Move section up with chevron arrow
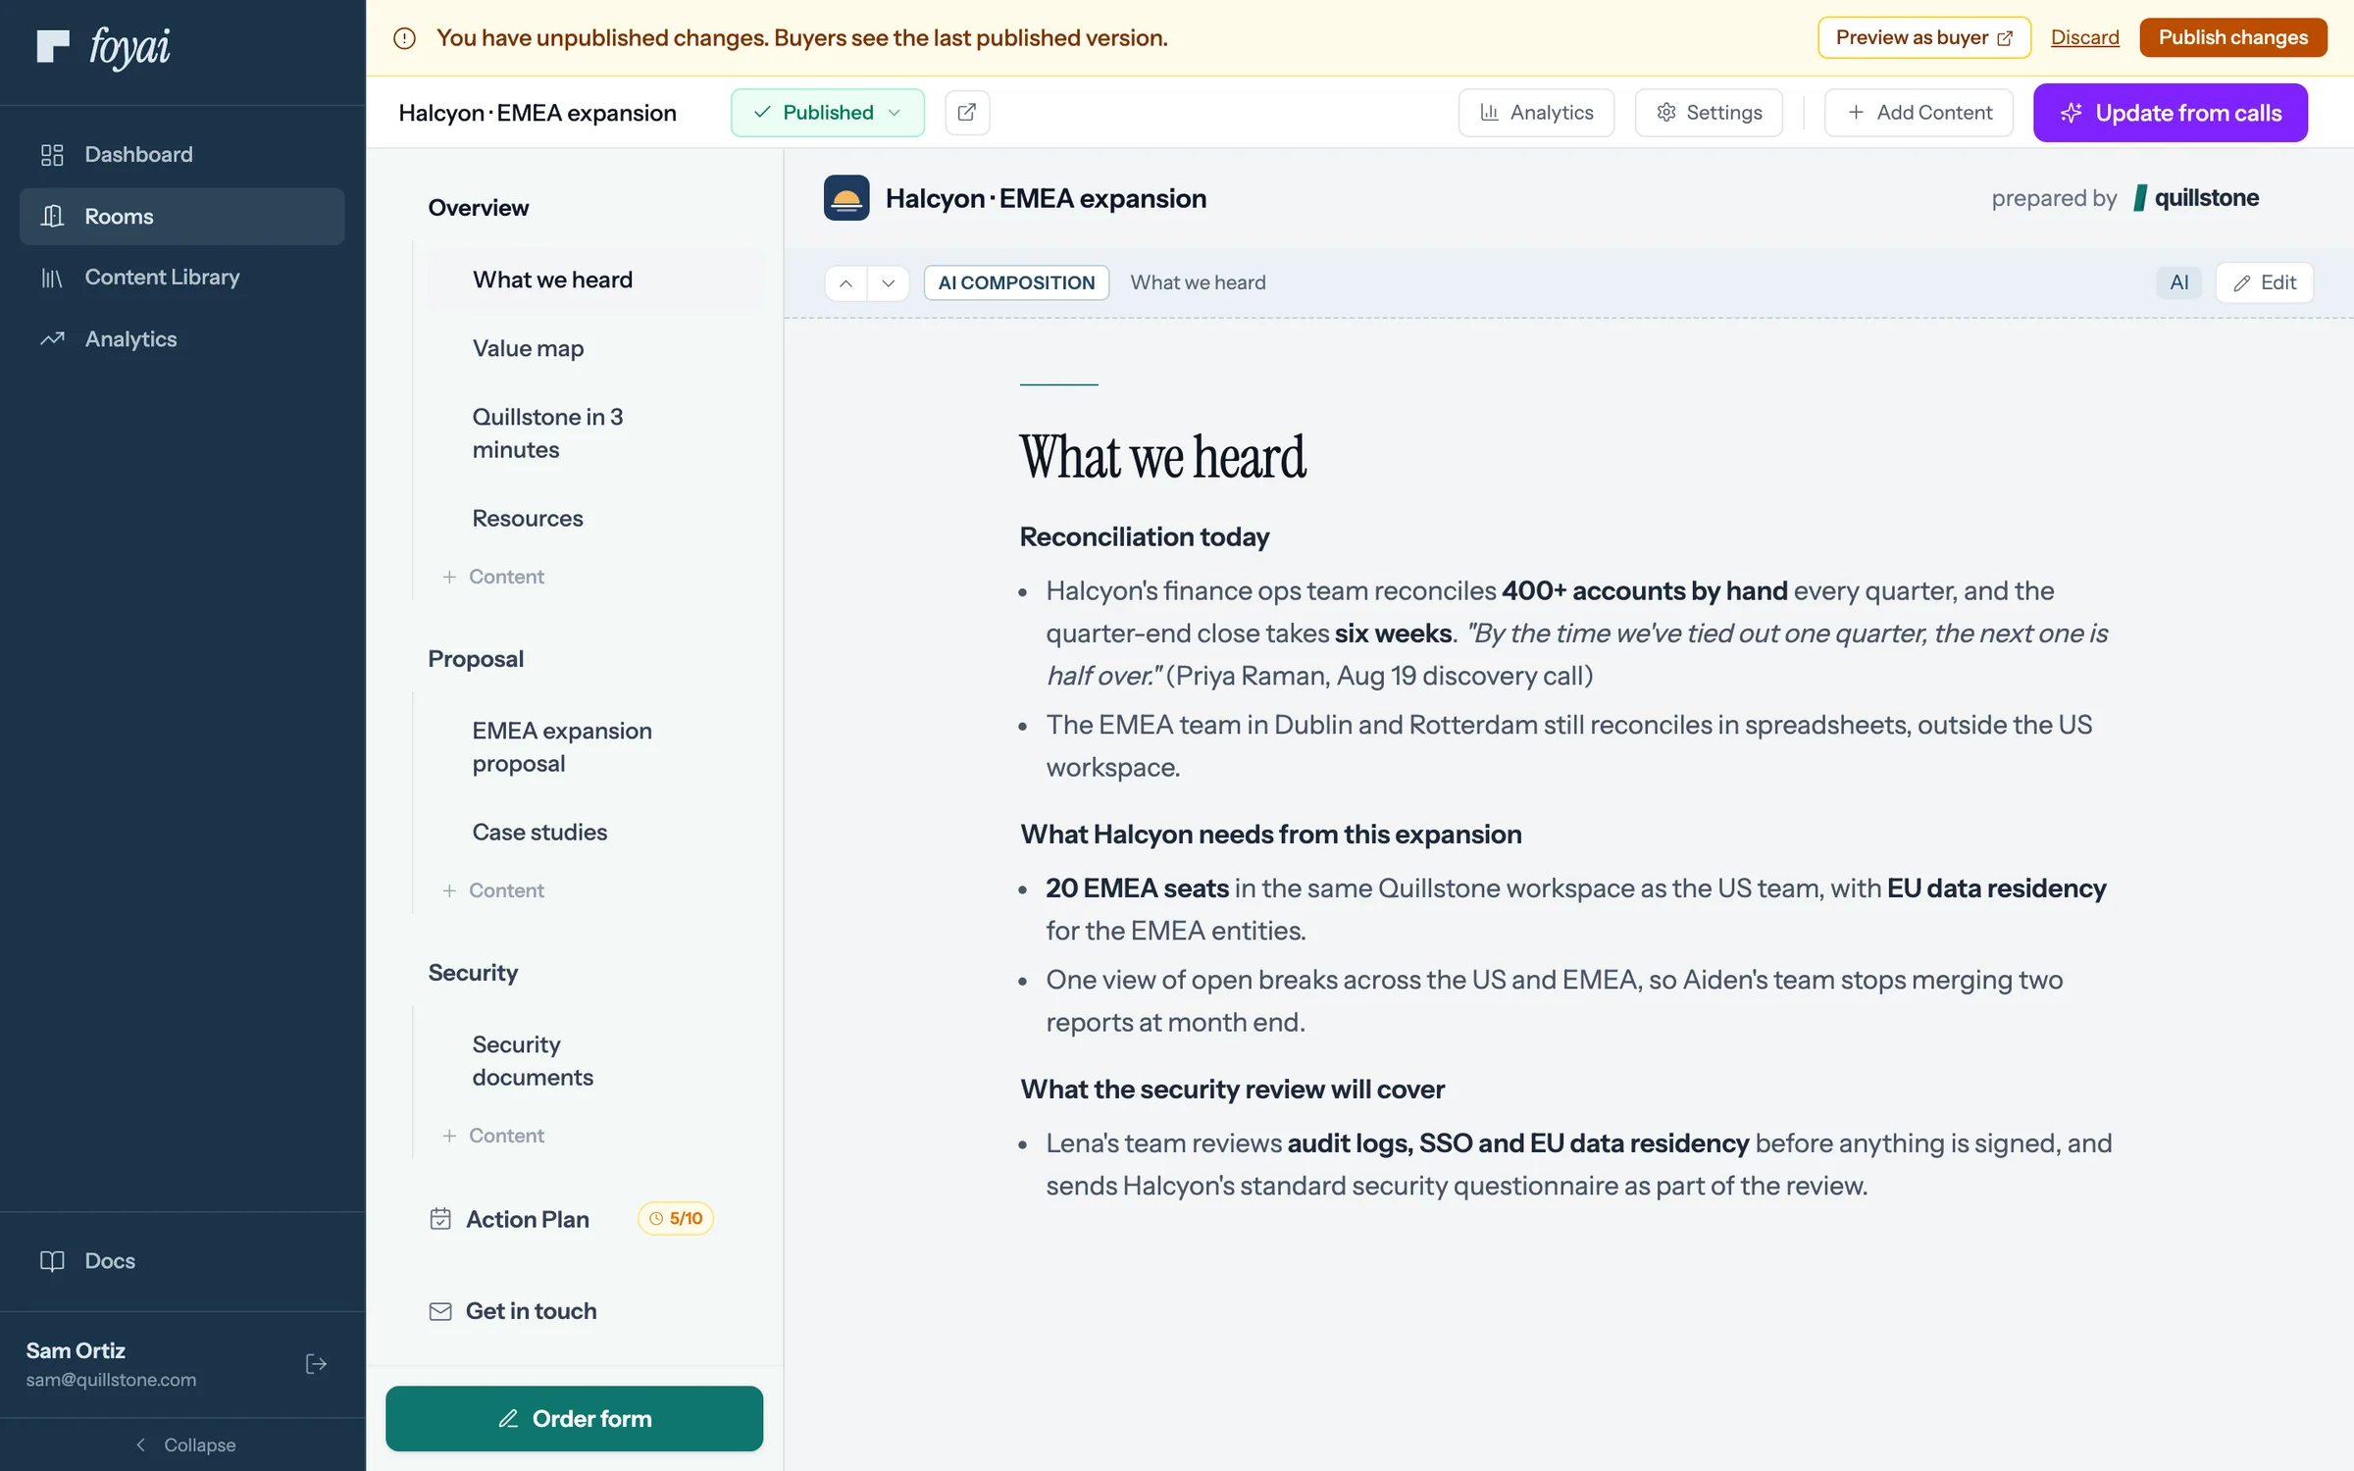 [845, 283]
